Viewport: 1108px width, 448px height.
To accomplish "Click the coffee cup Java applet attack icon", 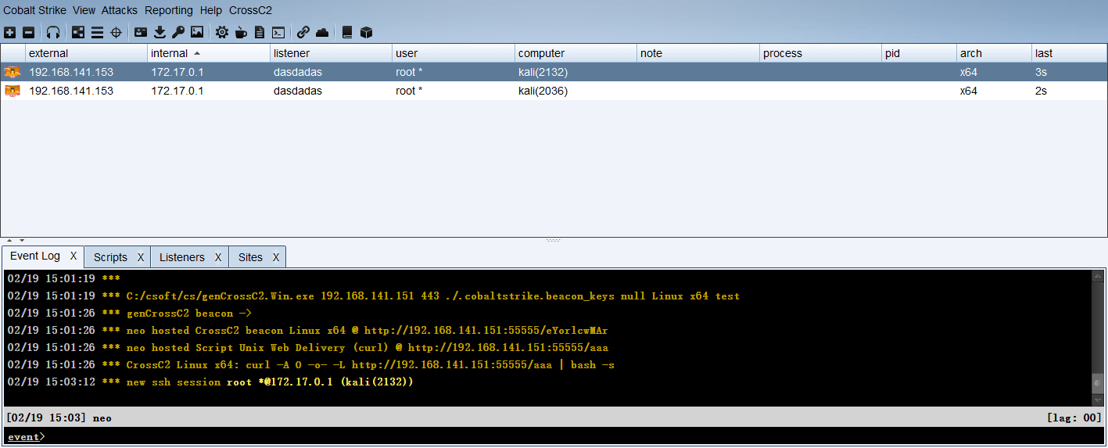I will point(241,32).
